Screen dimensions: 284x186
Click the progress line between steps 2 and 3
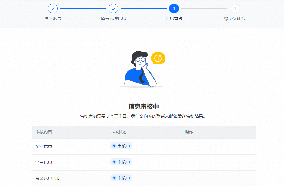pos(143,8)
